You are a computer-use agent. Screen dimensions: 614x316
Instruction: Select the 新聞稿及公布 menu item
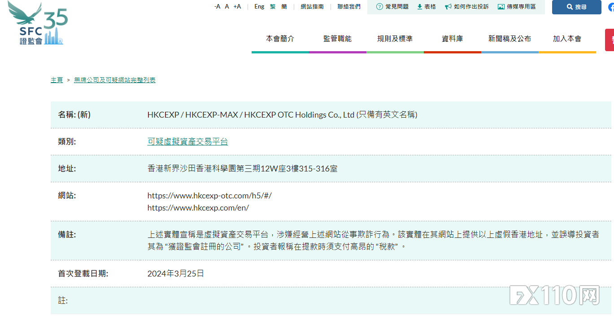510,39
